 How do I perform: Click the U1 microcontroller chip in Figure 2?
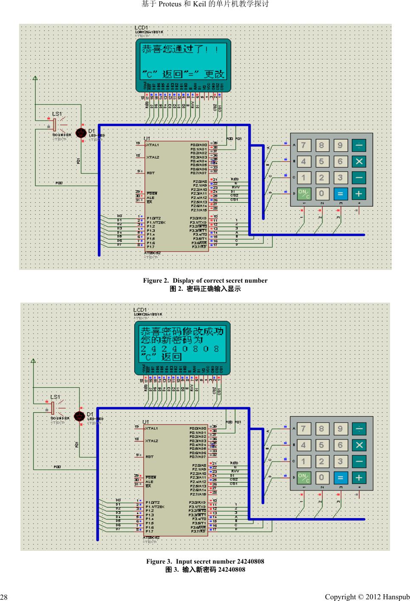pyautogui.click(x=177, y=196)
